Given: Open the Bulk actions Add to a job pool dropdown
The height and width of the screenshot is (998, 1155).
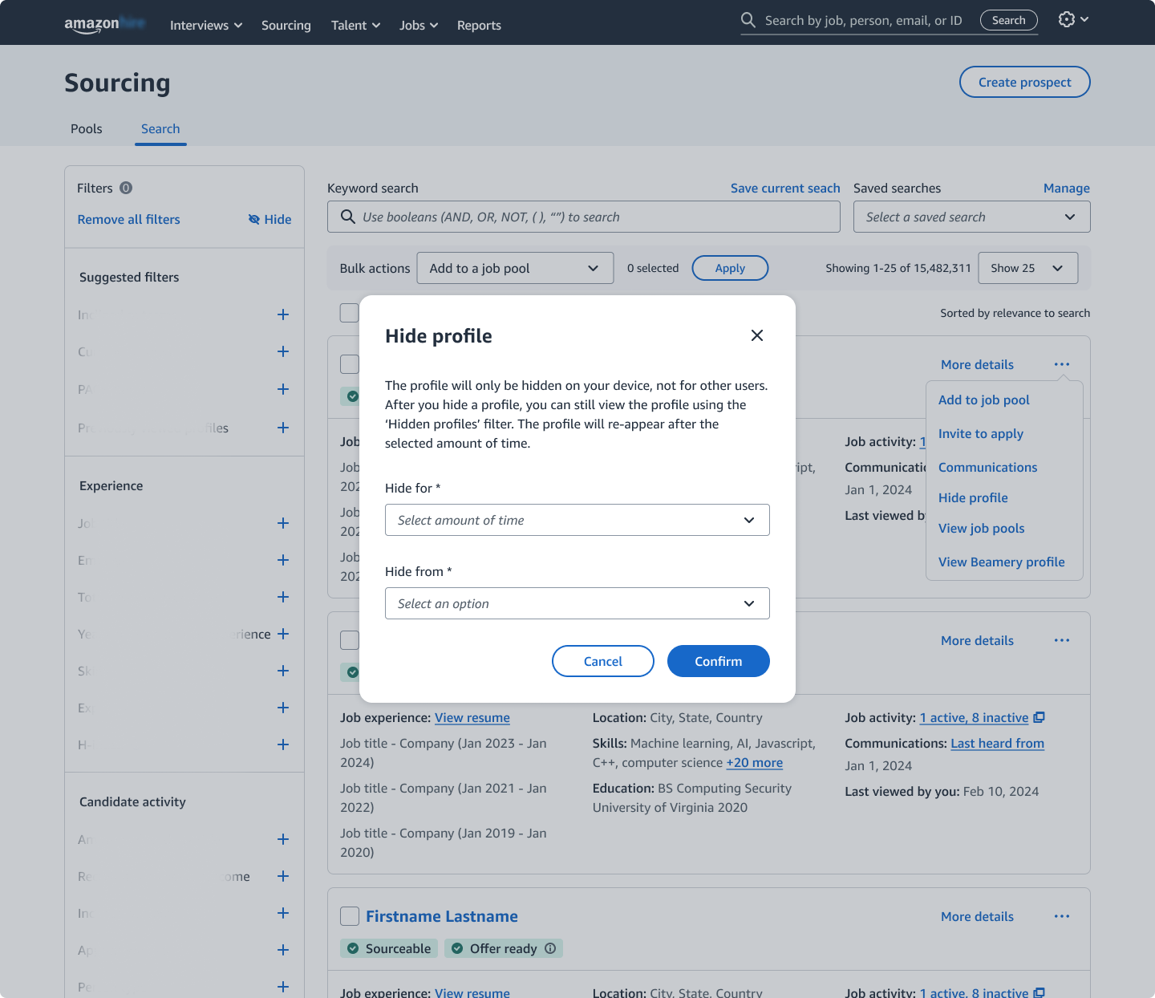Looking at the screenshot, I should pyautogui.click(x=515, y=268).
